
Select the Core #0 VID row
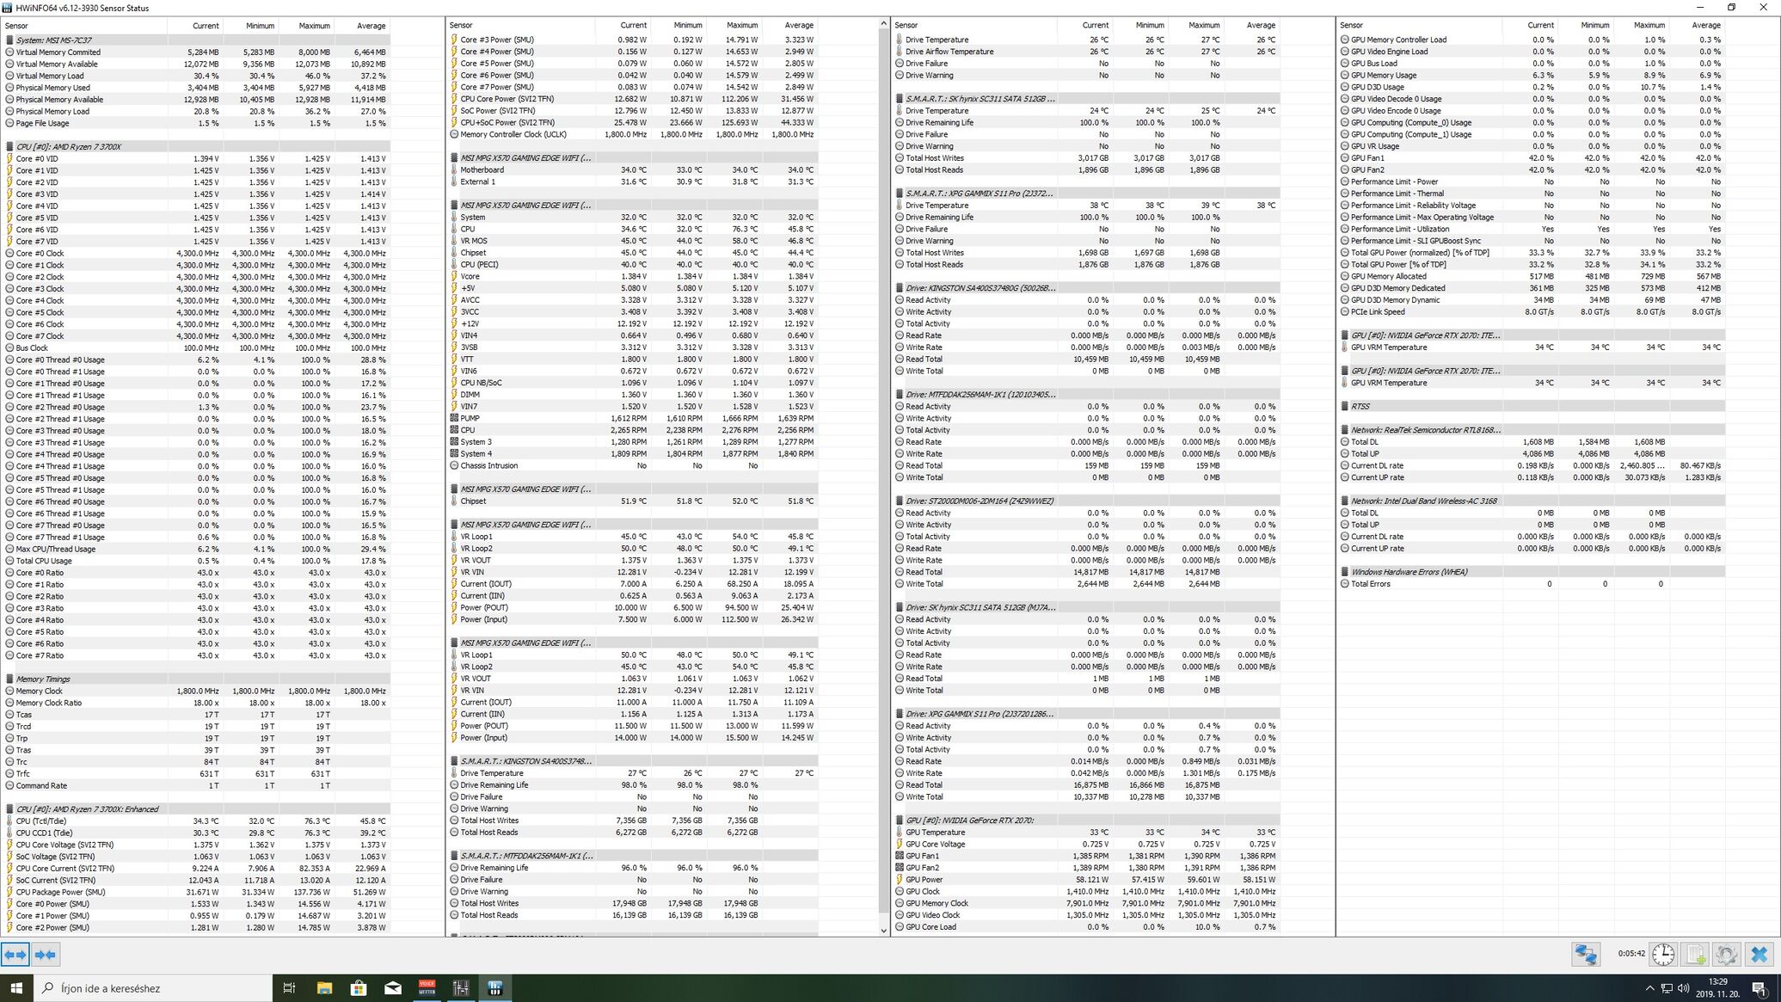pos(197,159)
